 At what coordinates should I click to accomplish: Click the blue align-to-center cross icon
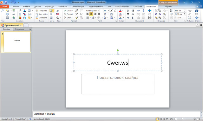149,10
